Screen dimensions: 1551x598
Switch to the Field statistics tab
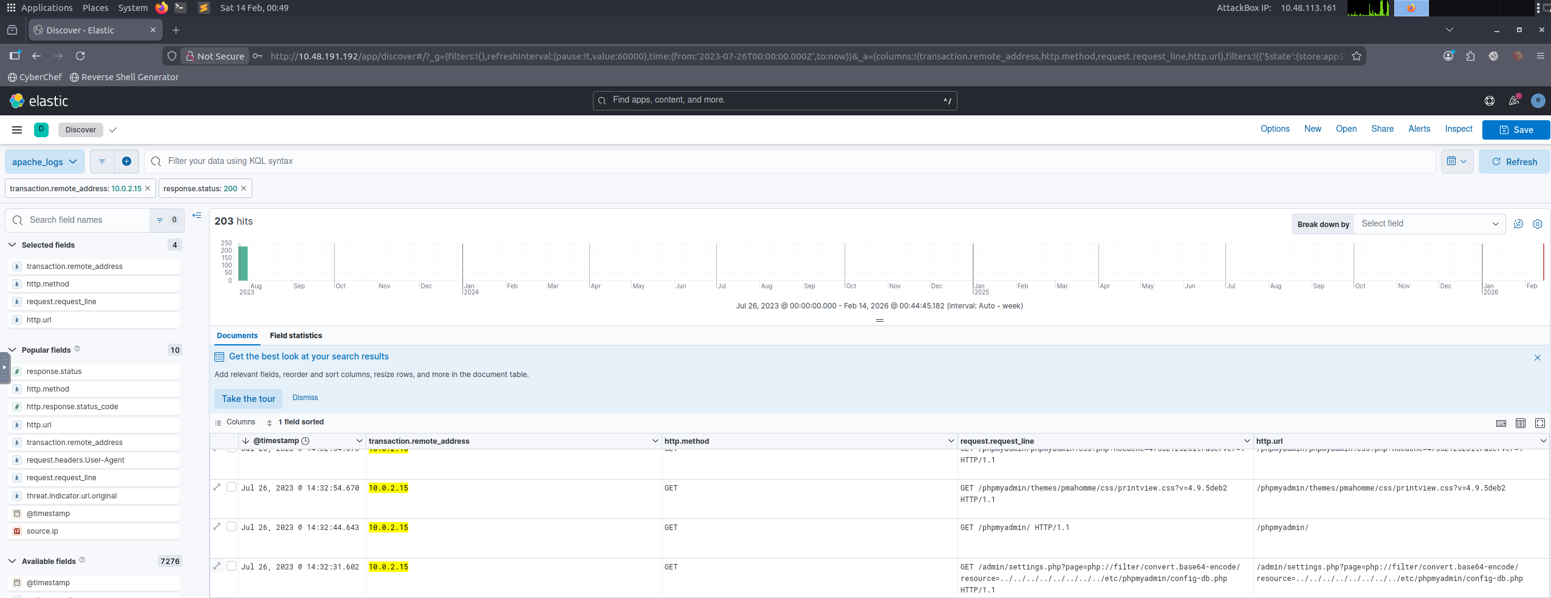click(296, 336)
